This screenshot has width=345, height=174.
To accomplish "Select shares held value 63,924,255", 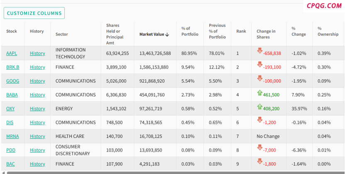I will tap(117, 53).
